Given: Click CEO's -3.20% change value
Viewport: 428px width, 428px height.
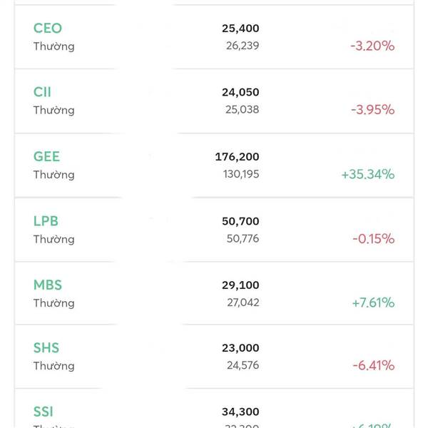Looking at the screenshot, I should [x=372, y=46].
